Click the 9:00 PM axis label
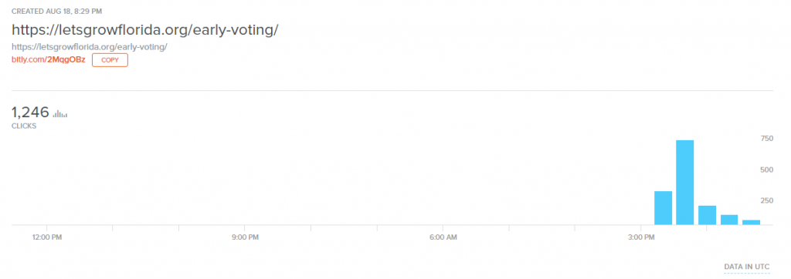 pos(245,237)
